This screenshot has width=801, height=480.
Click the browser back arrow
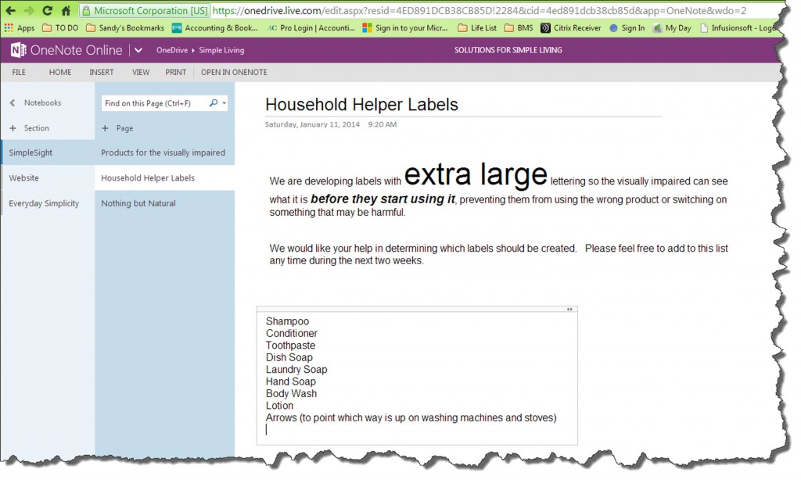point(10,11)
